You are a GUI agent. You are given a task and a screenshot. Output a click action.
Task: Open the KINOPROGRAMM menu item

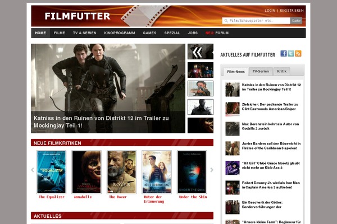coord(120,33)
